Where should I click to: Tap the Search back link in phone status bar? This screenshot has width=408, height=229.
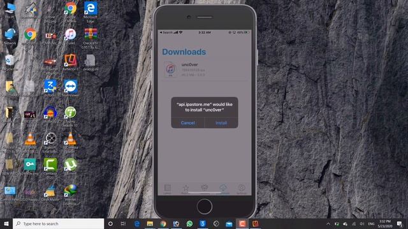coord(166,32)
